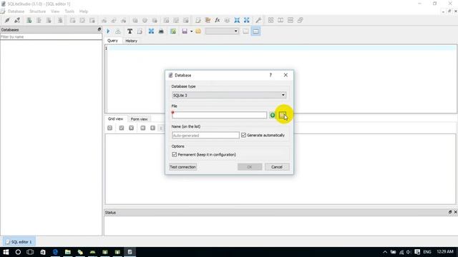Open File Explorer from taskbar
Viewport: 458px width, 257px height.
[x=68, y=252]
